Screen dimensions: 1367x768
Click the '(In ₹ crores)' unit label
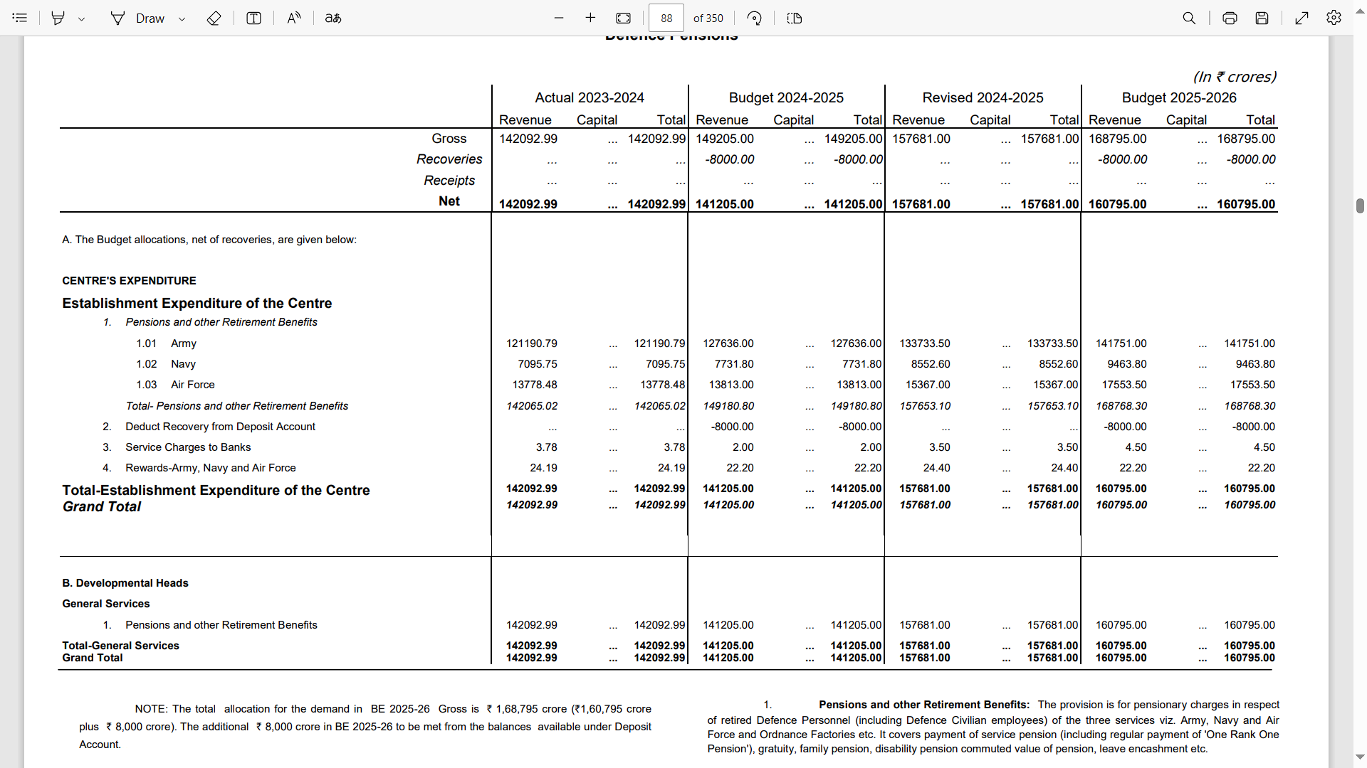pos(1235,77)
